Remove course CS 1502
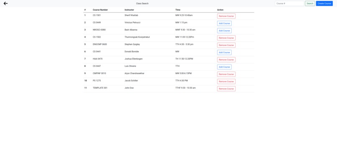Image resolution: width=337 pixels, height=167 pixels. point(226,38)
